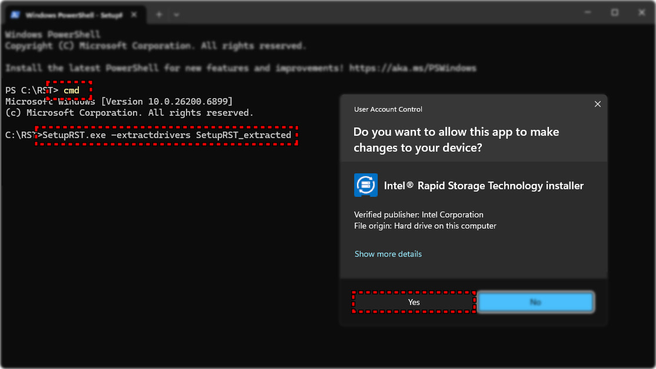
Task: Click the maximize icon of the terminal window
Action: coord(614,11)
